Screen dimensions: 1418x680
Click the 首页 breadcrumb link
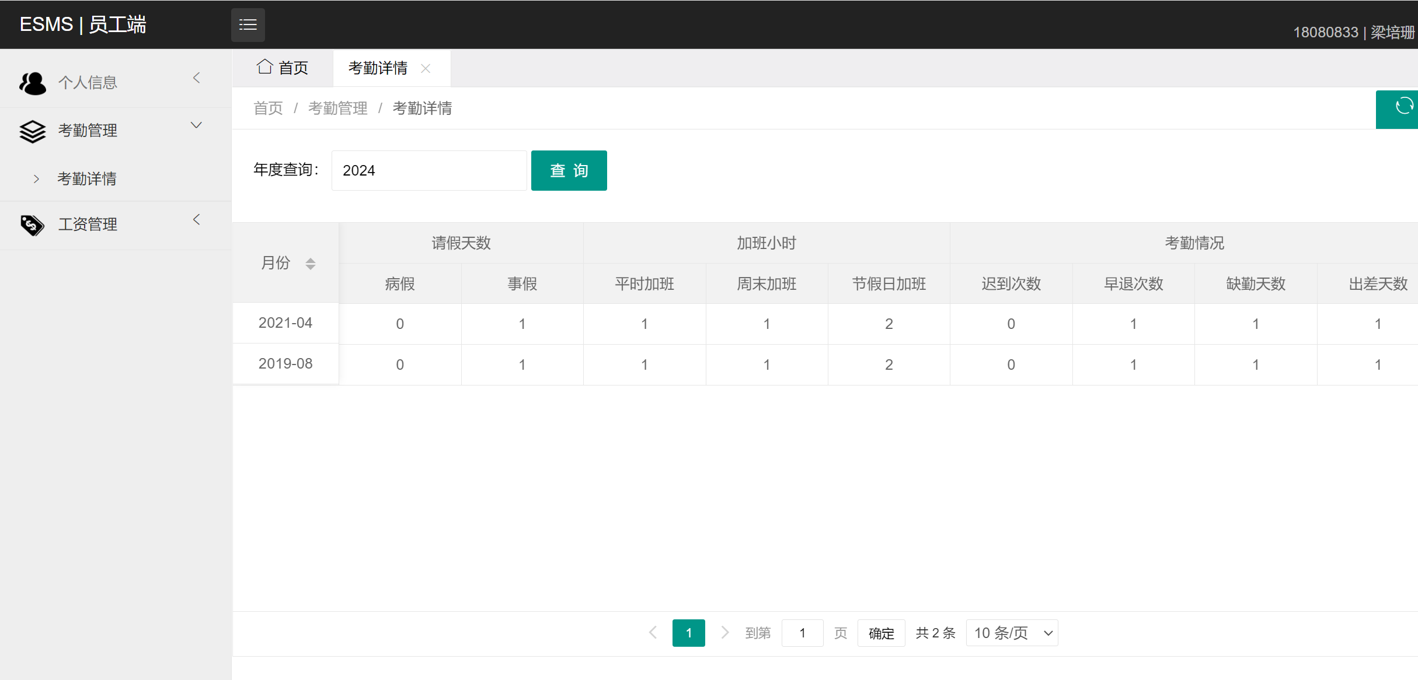(x=268, y=108)
